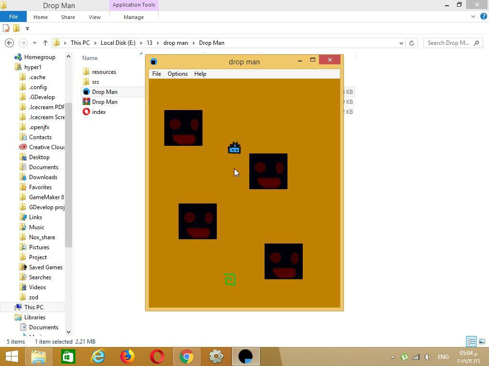
Task: Open the Manage tab under Application Tools
Action: point(134,17)
